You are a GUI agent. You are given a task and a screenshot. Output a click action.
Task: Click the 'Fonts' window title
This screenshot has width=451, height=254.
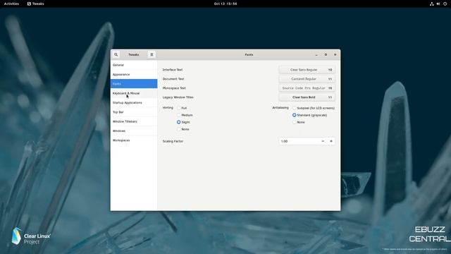tap(249, 54)
